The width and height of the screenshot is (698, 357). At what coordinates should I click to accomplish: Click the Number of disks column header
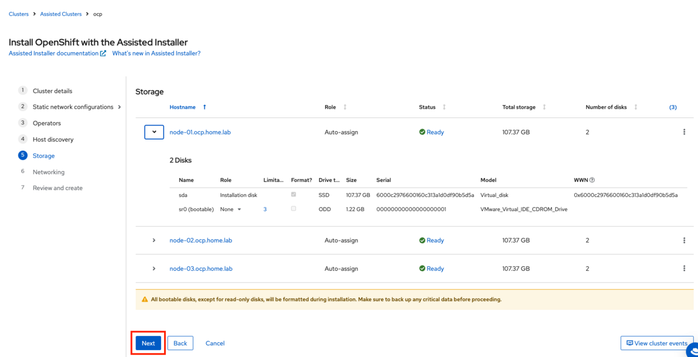pos(606,107)
